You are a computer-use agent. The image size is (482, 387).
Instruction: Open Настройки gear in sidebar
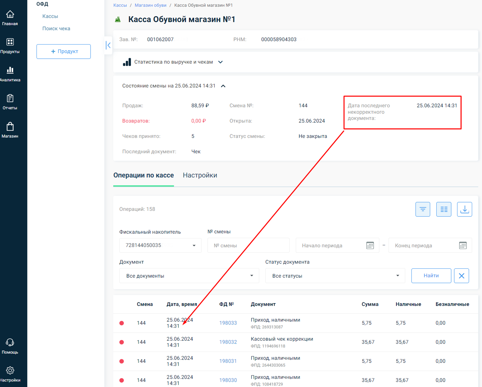pyautogui.click(x=10, y=374)
